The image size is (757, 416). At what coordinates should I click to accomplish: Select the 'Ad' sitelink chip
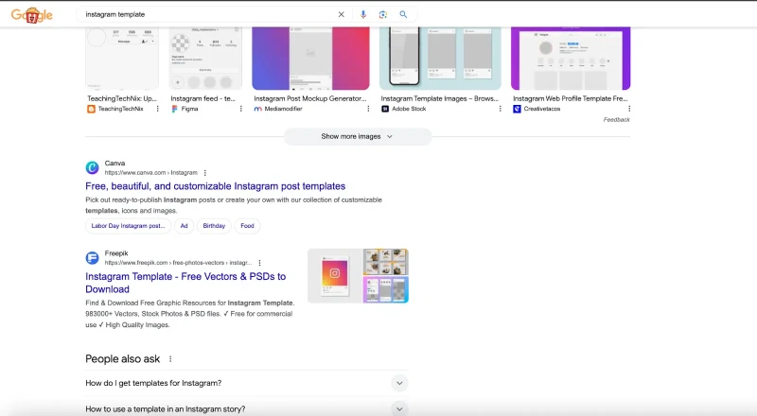[x=184, y=226]
